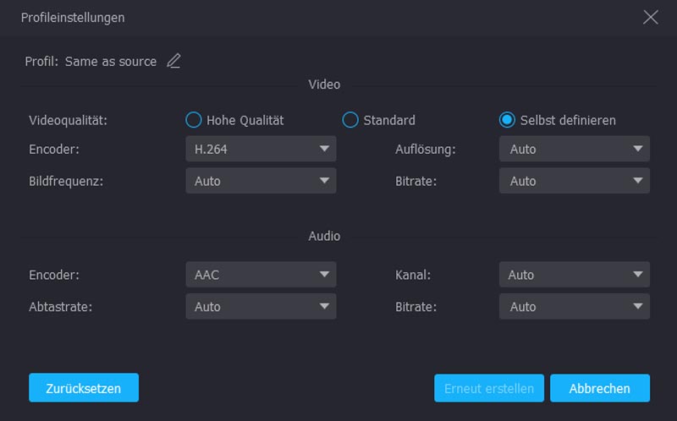Close the Profileinstellungen dialog with X
The height and width of the screenshot is (421, 677).
650,17
